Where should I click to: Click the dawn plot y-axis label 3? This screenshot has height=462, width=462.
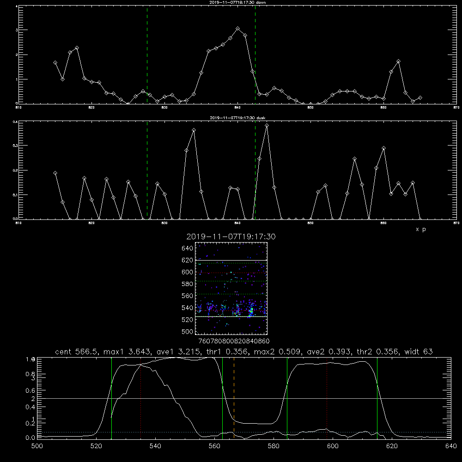click(x=17, y=30)
